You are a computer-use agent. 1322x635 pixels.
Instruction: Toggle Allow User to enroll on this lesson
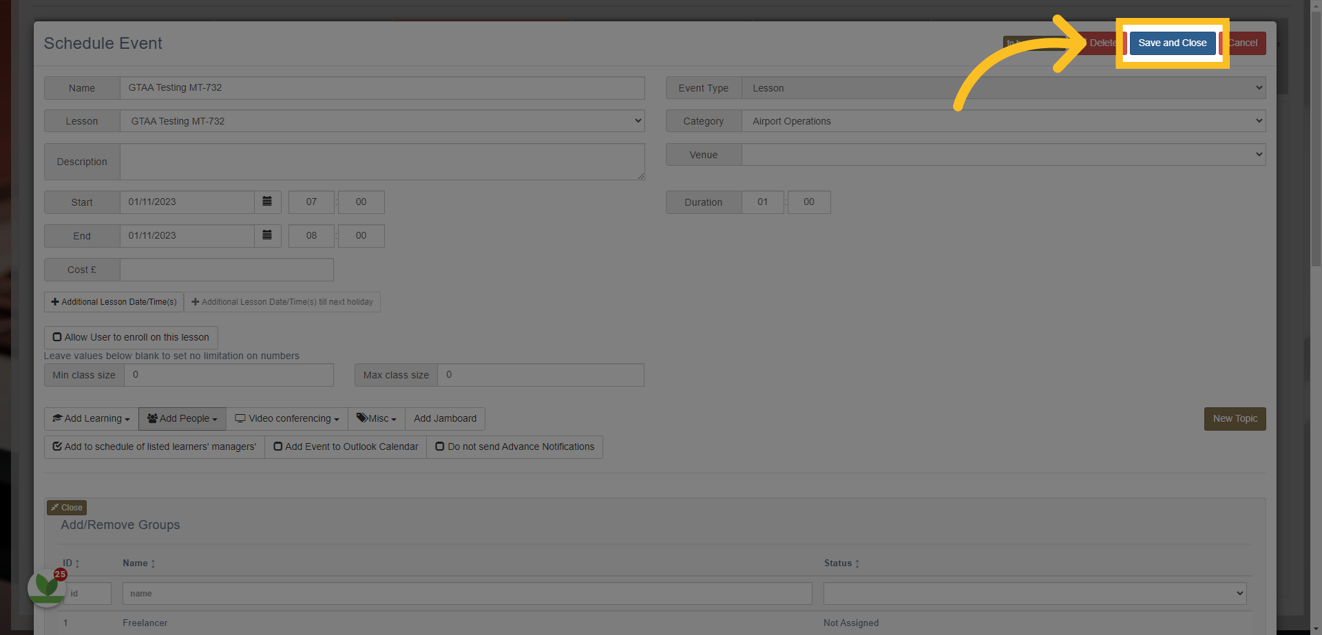click(131, 338)
